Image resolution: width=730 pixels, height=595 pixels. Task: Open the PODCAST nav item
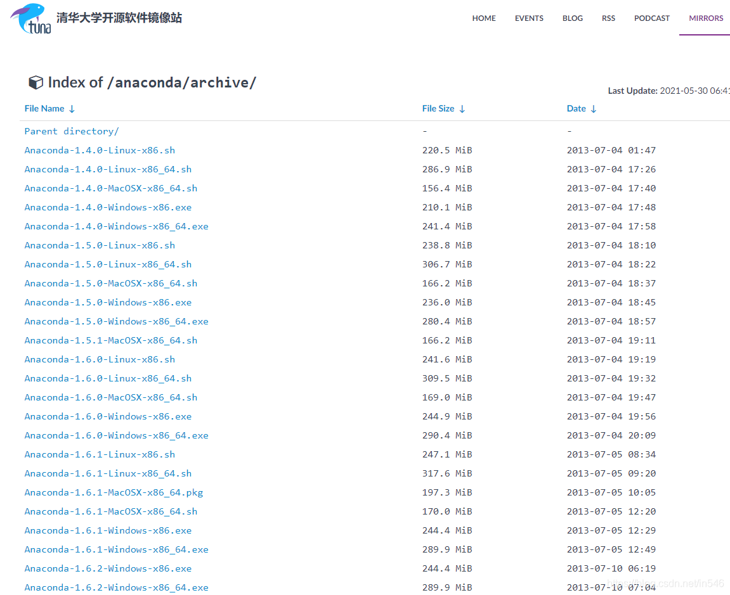coord(652,18)
